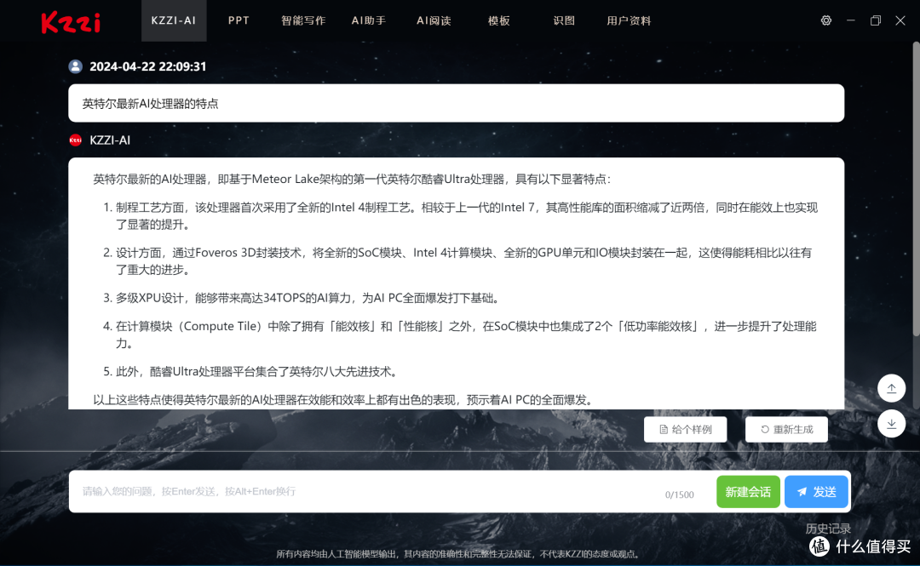This screenshot has width=920, height=566.
Task: Click the 给个样例 button
Action: point(685,429)
